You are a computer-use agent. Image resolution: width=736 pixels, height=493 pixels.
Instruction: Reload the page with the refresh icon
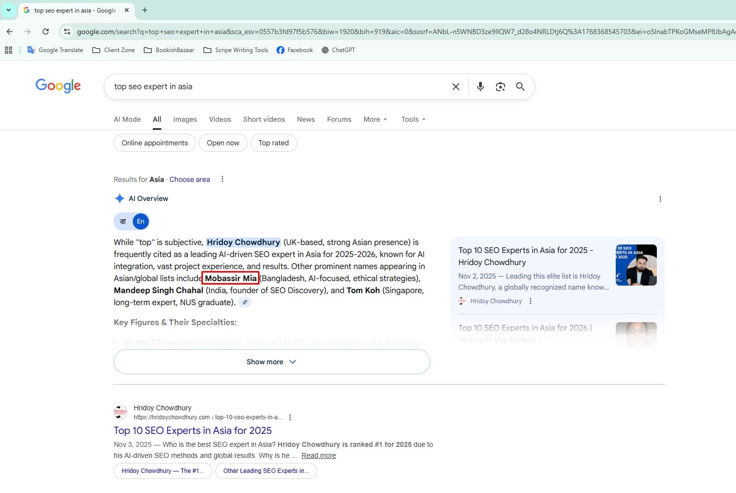pyautogui.click(x=46, y=31)
